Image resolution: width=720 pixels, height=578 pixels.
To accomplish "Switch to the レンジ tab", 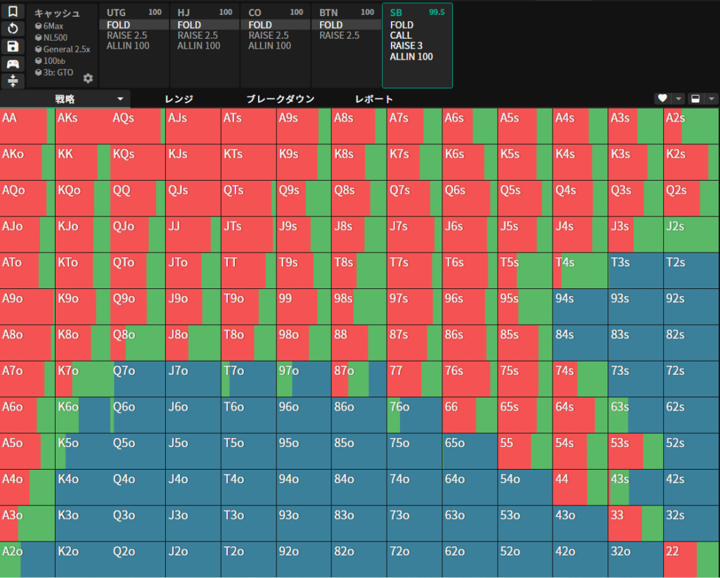I will coord(179,99).
